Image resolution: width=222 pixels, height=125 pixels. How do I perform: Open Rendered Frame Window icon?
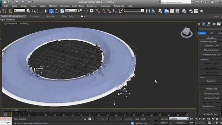tap(196, 11)
